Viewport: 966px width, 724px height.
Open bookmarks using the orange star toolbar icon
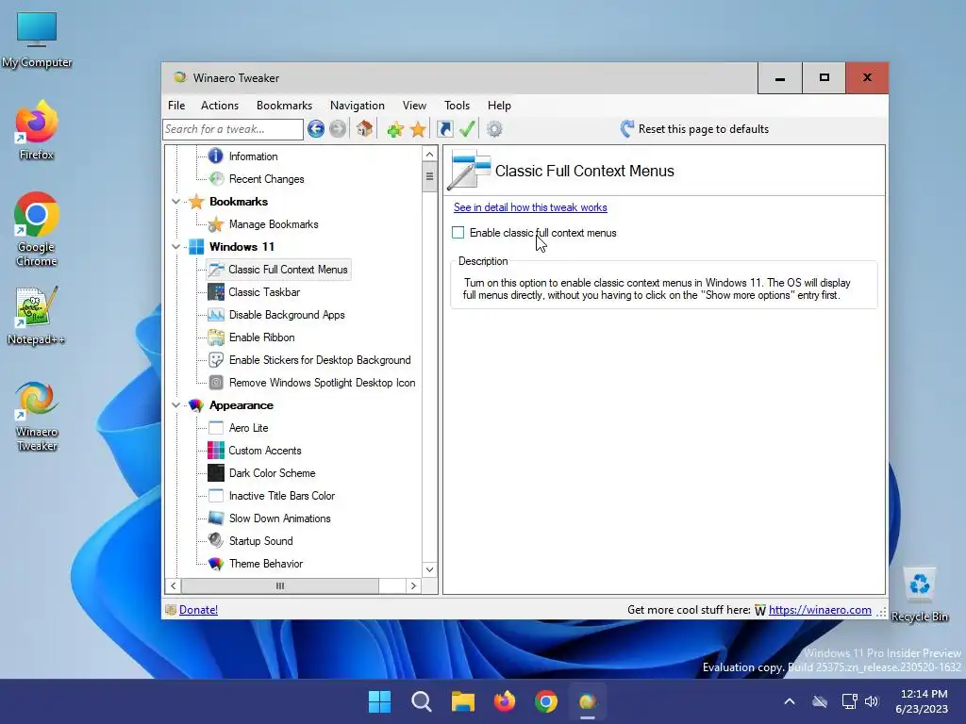point(418,128)
